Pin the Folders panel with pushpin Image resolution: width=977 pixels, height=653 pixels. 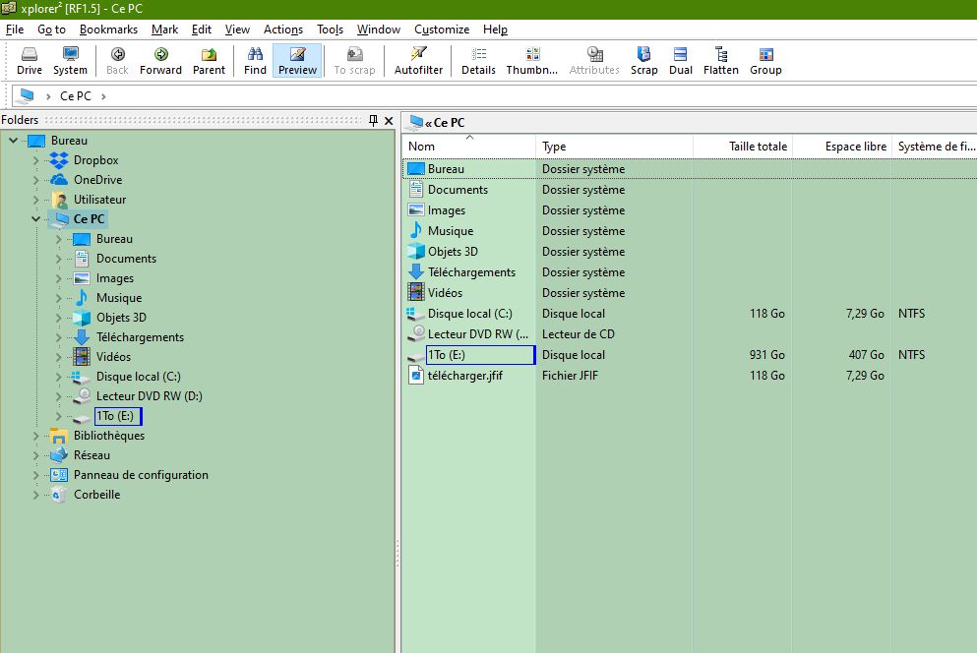373,120
